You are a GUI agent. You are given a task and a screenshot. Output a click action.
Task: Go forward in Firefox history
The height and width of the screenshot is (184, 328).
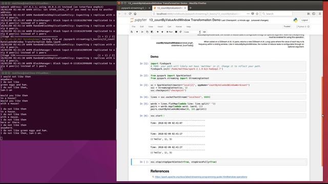tap(125, 14)
